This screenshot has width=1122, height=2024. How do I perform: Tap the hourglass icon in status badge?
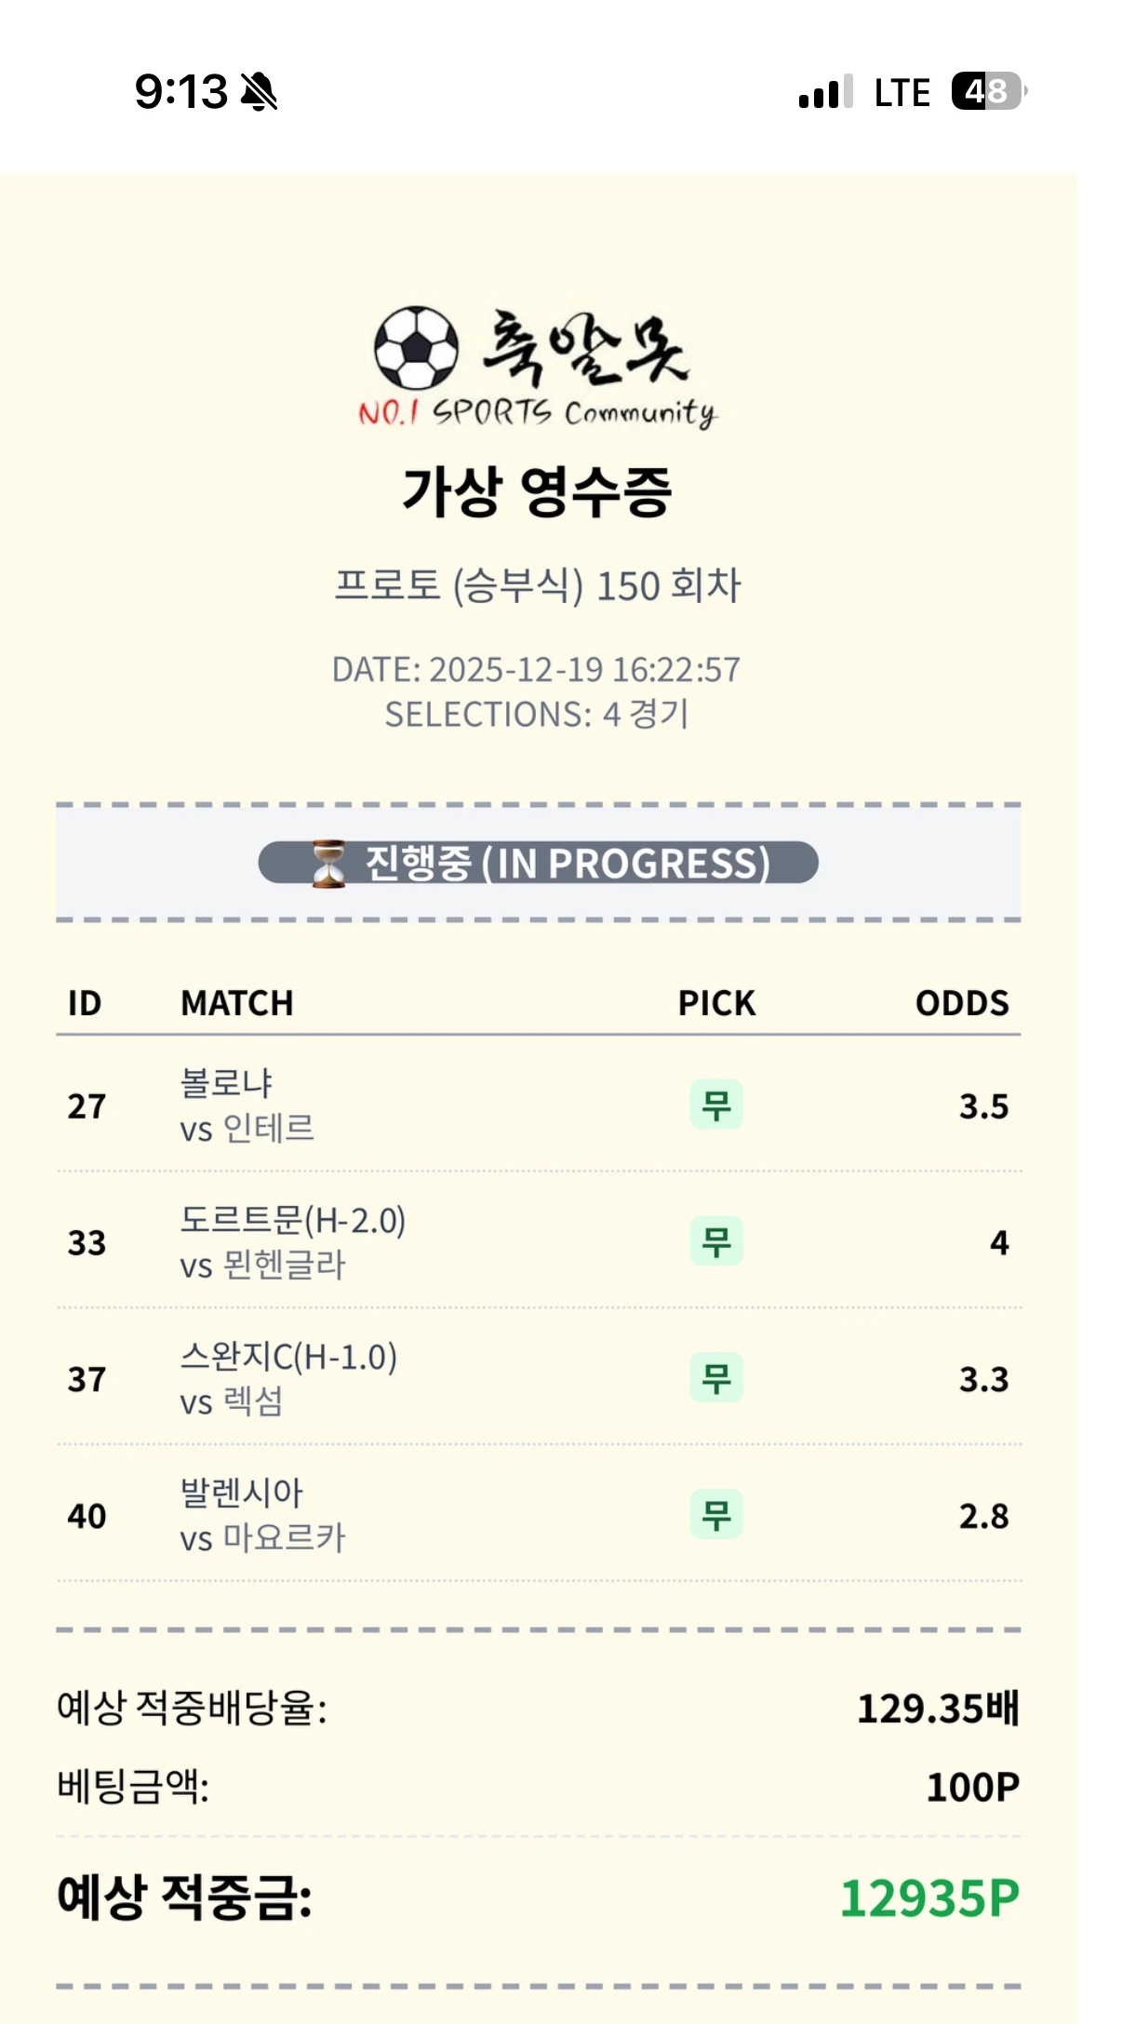[x=327, y=864]
